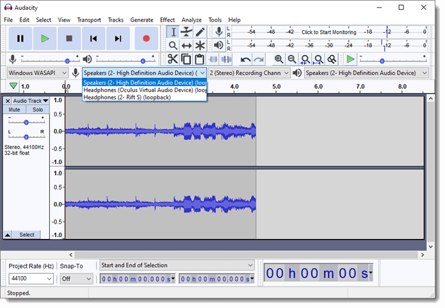Copy selection with the Copy icon
The width and height of the screenshot is (445, 308).
(x=186, y=59)
